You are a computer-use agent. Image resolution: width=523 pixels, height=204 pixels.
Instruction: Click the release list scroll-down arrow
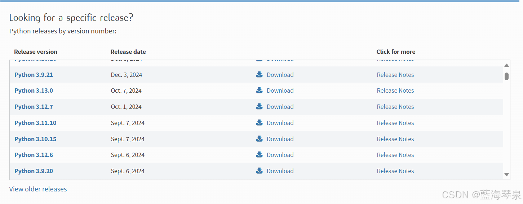[x=506, y=175]
